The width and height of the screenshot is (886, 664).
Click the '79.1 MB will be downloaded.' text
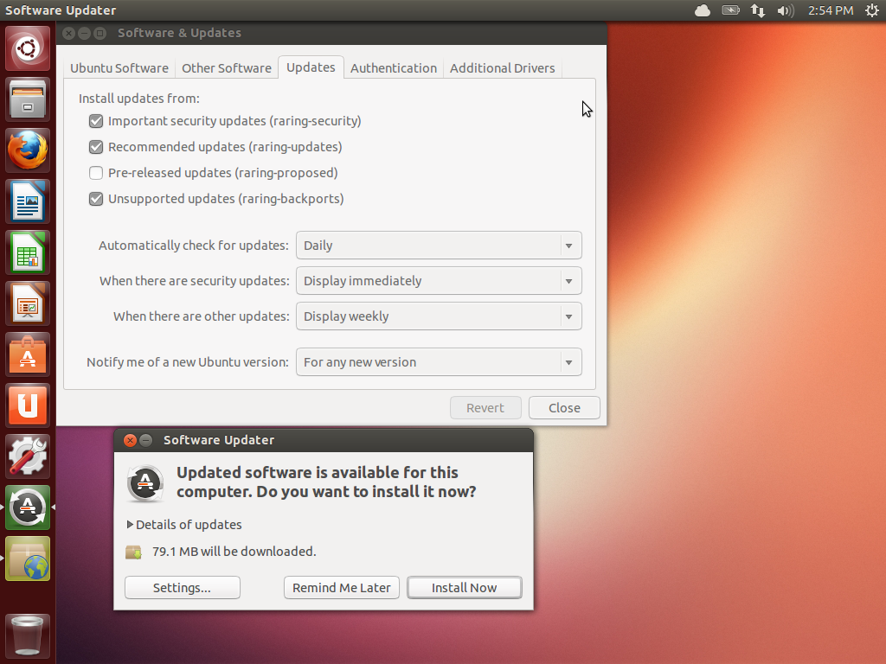(x=234, y=552)
